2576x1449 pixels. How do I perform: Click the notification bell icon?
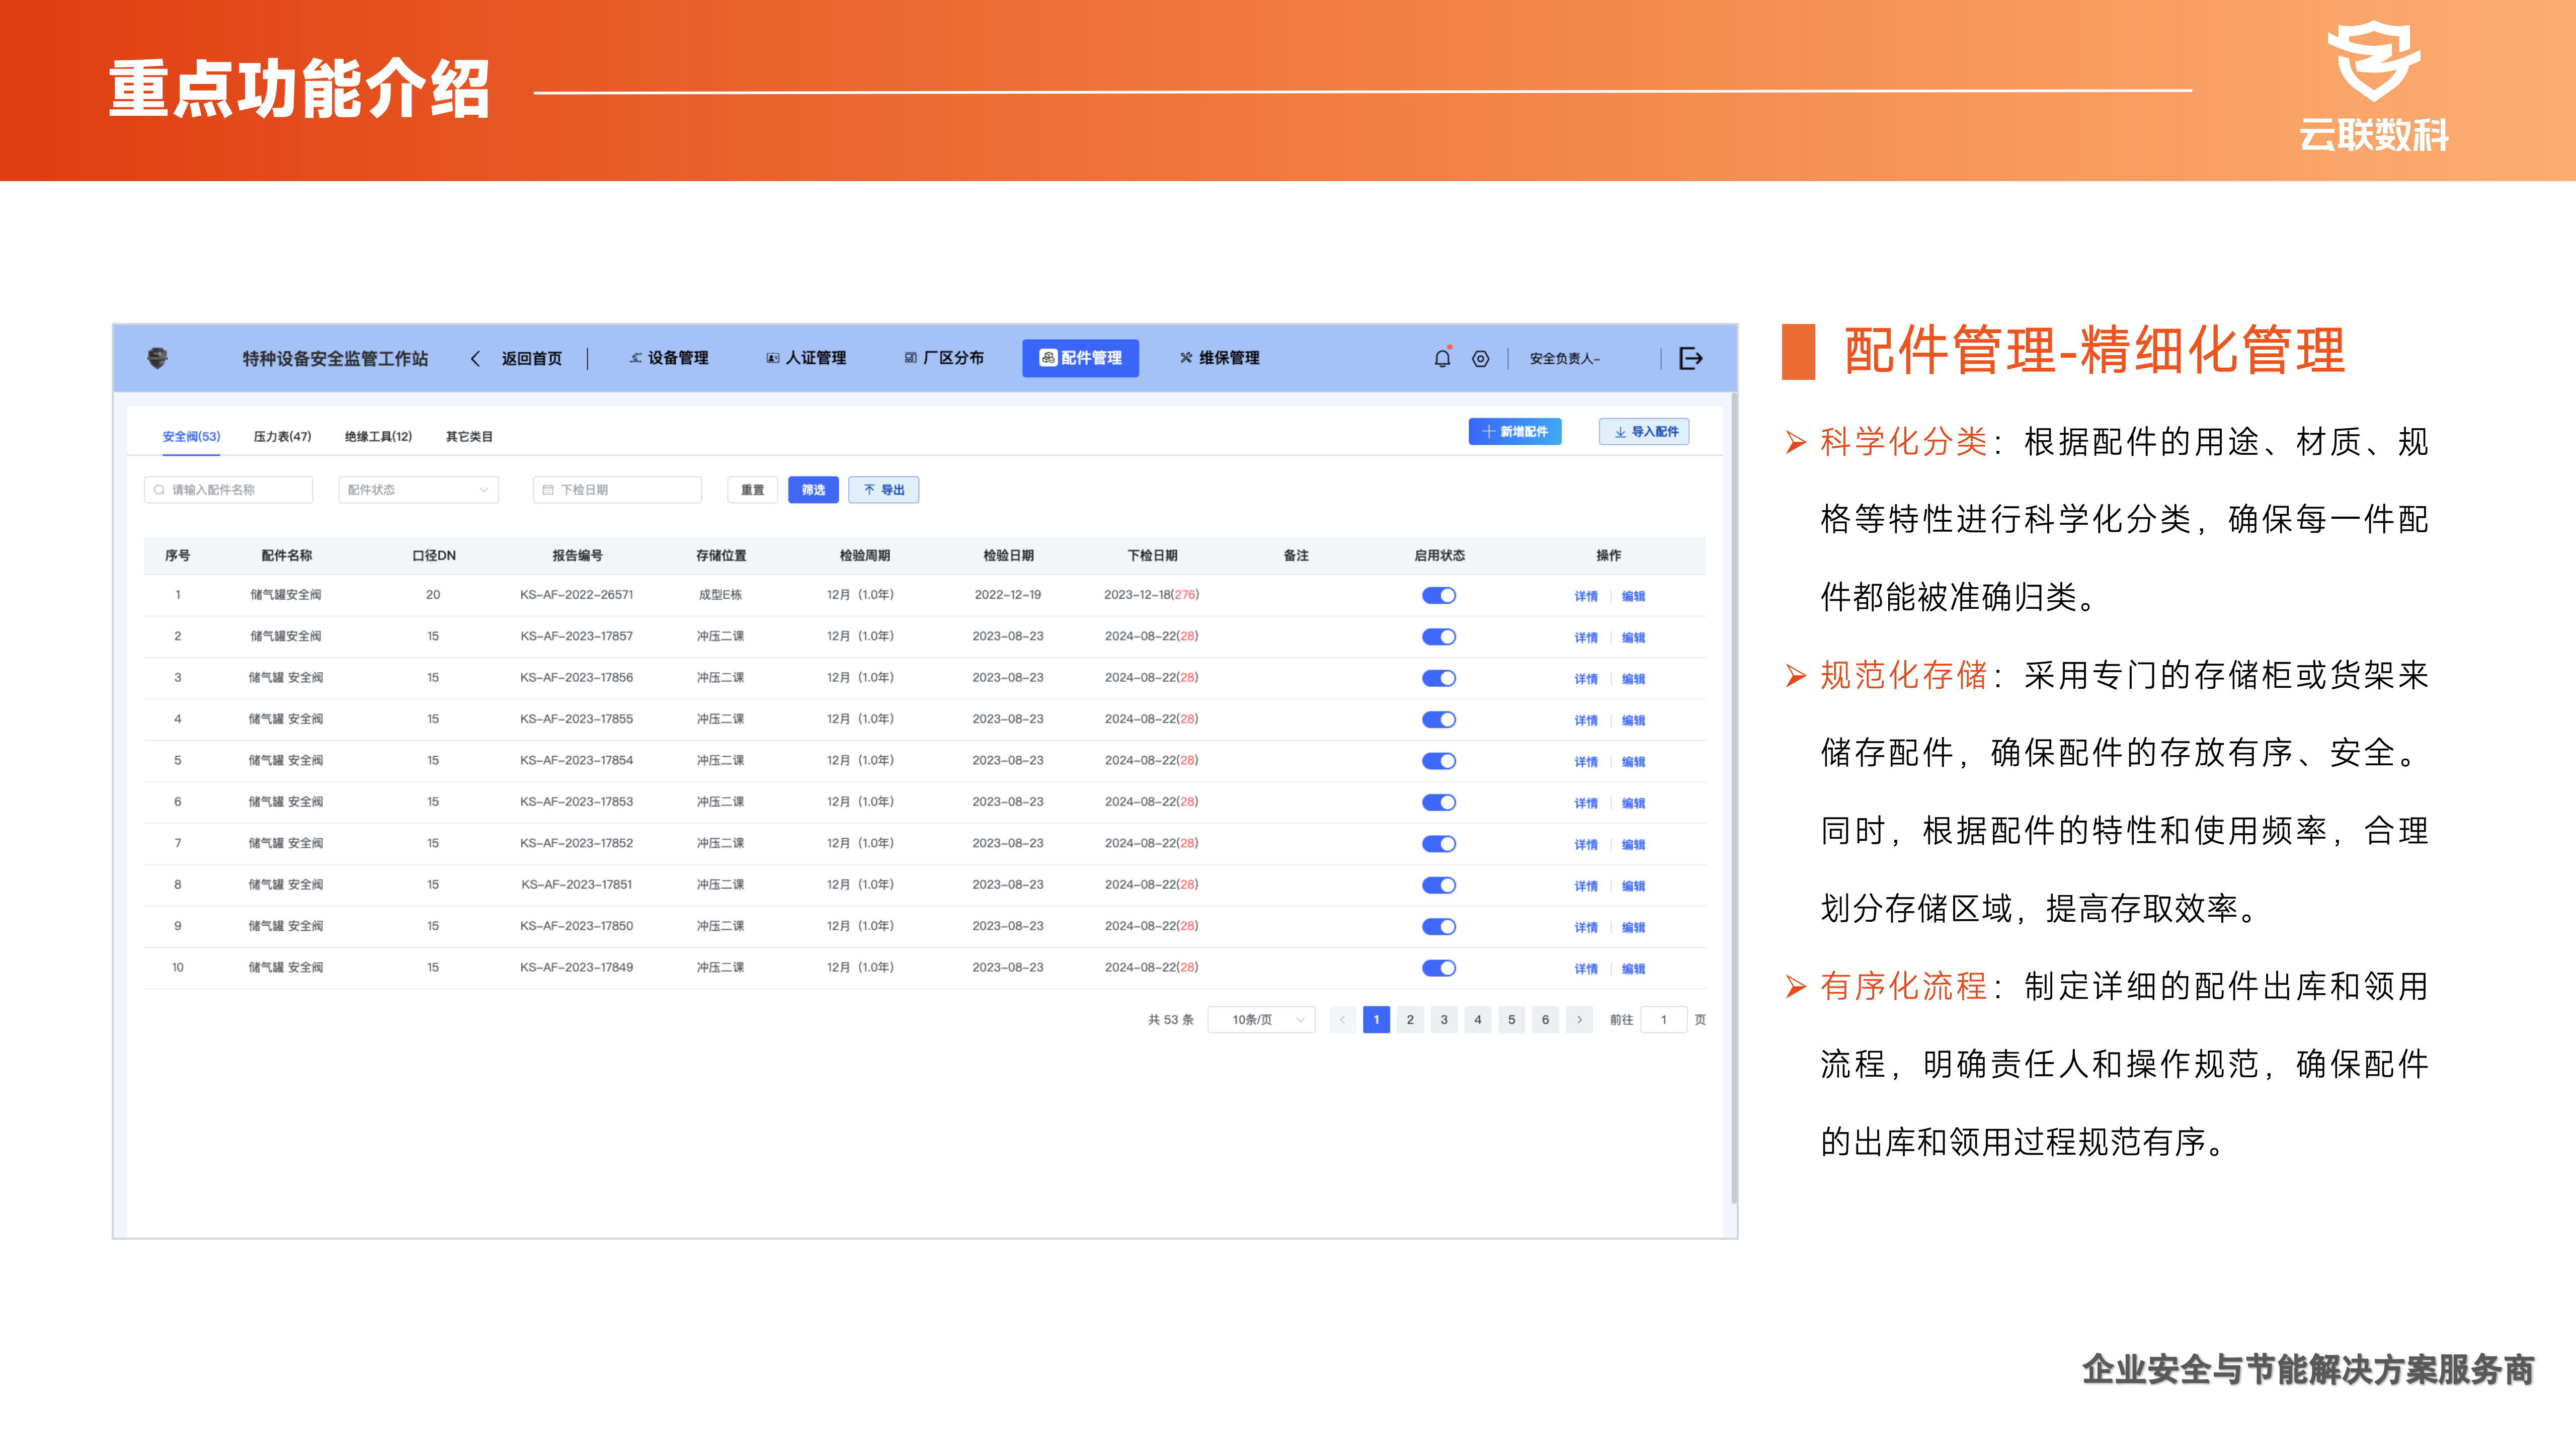[x=1442, y=358]
